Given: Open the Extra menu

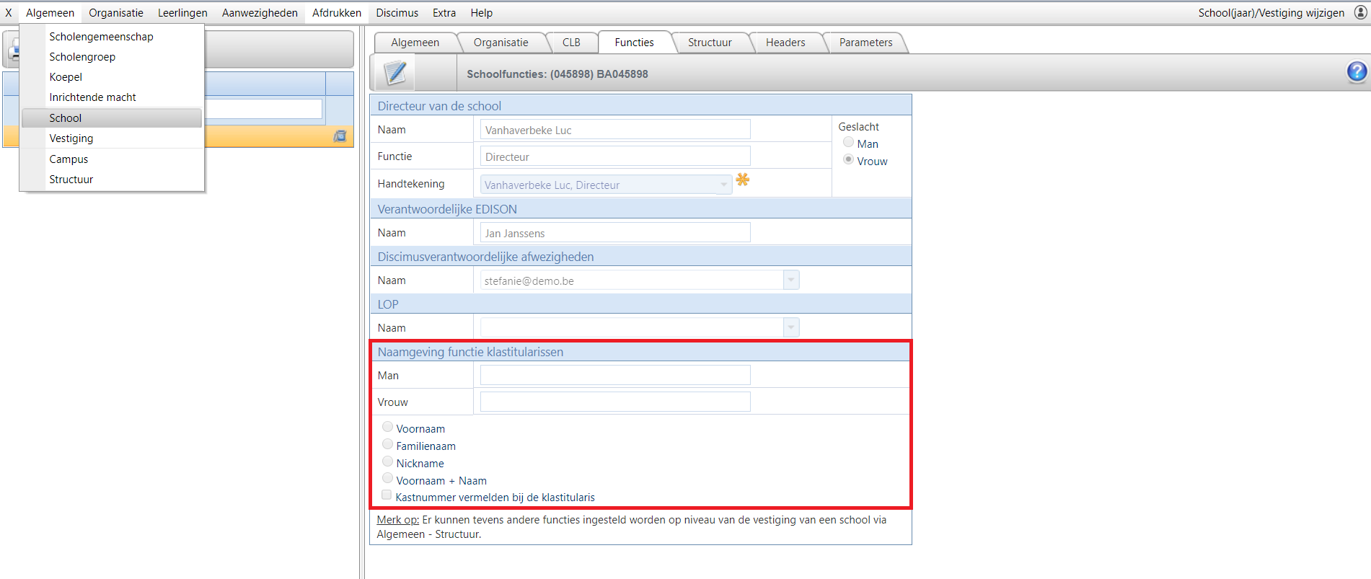Looking at the screenshot, I should pos(444,13).
